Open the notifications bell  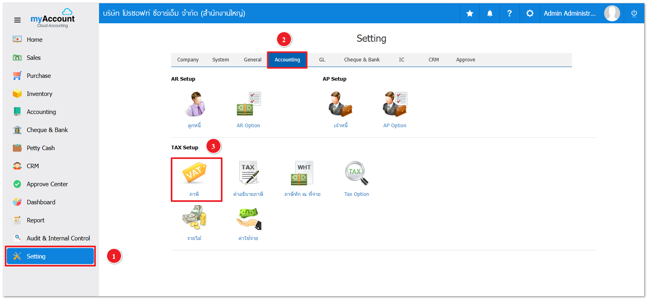[490, 14]
